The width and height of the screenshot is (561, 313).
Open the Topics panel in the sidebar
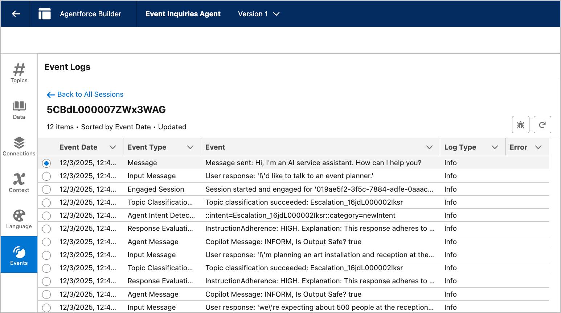19,74
